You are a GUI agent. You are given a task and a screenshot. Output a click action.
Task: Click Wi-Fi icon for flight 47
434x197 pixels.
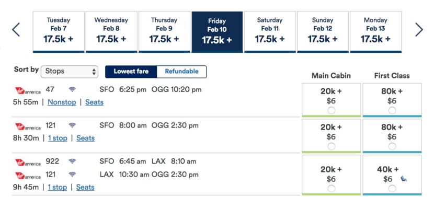tap(72, 89)
